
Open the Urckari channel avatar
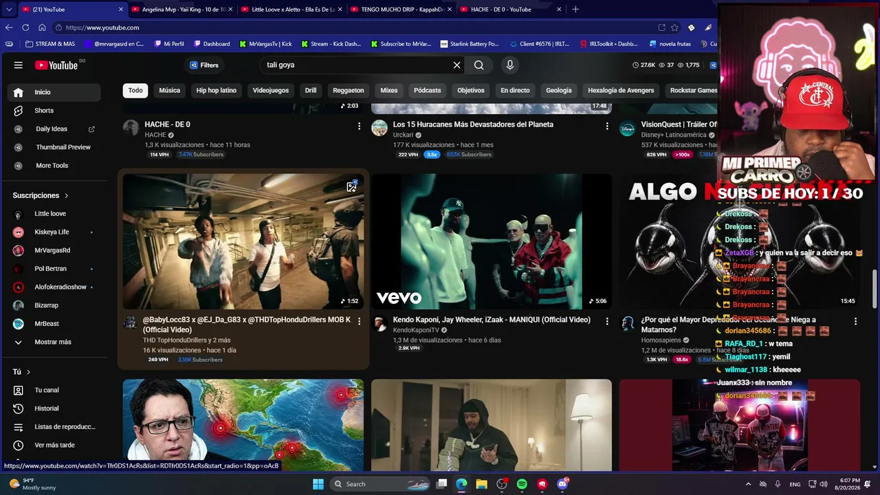point(379,128)
